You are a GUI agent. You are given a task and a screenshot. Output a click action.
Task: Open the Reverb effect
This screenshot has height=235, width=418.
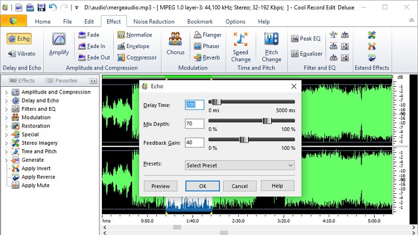tap(207, 57)
